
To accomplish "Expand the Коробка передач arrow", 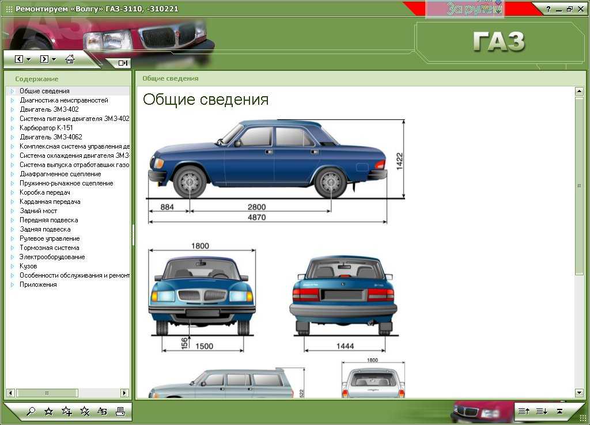I will pyautogui.click(x=13, y=192).
